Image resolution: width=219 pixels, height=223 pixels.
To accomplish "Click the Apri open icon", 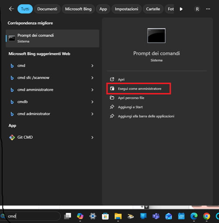I will 112,79.
